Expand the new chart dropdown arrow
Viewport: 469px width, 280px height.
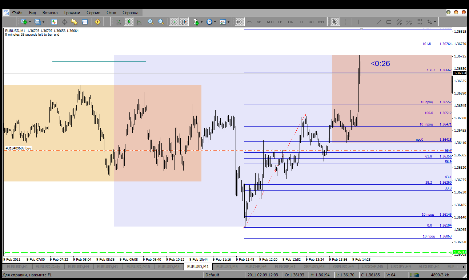pyautogui.click(x=30, y=22)
